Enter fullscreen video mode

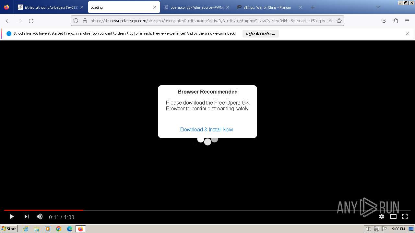pos(405,216)
